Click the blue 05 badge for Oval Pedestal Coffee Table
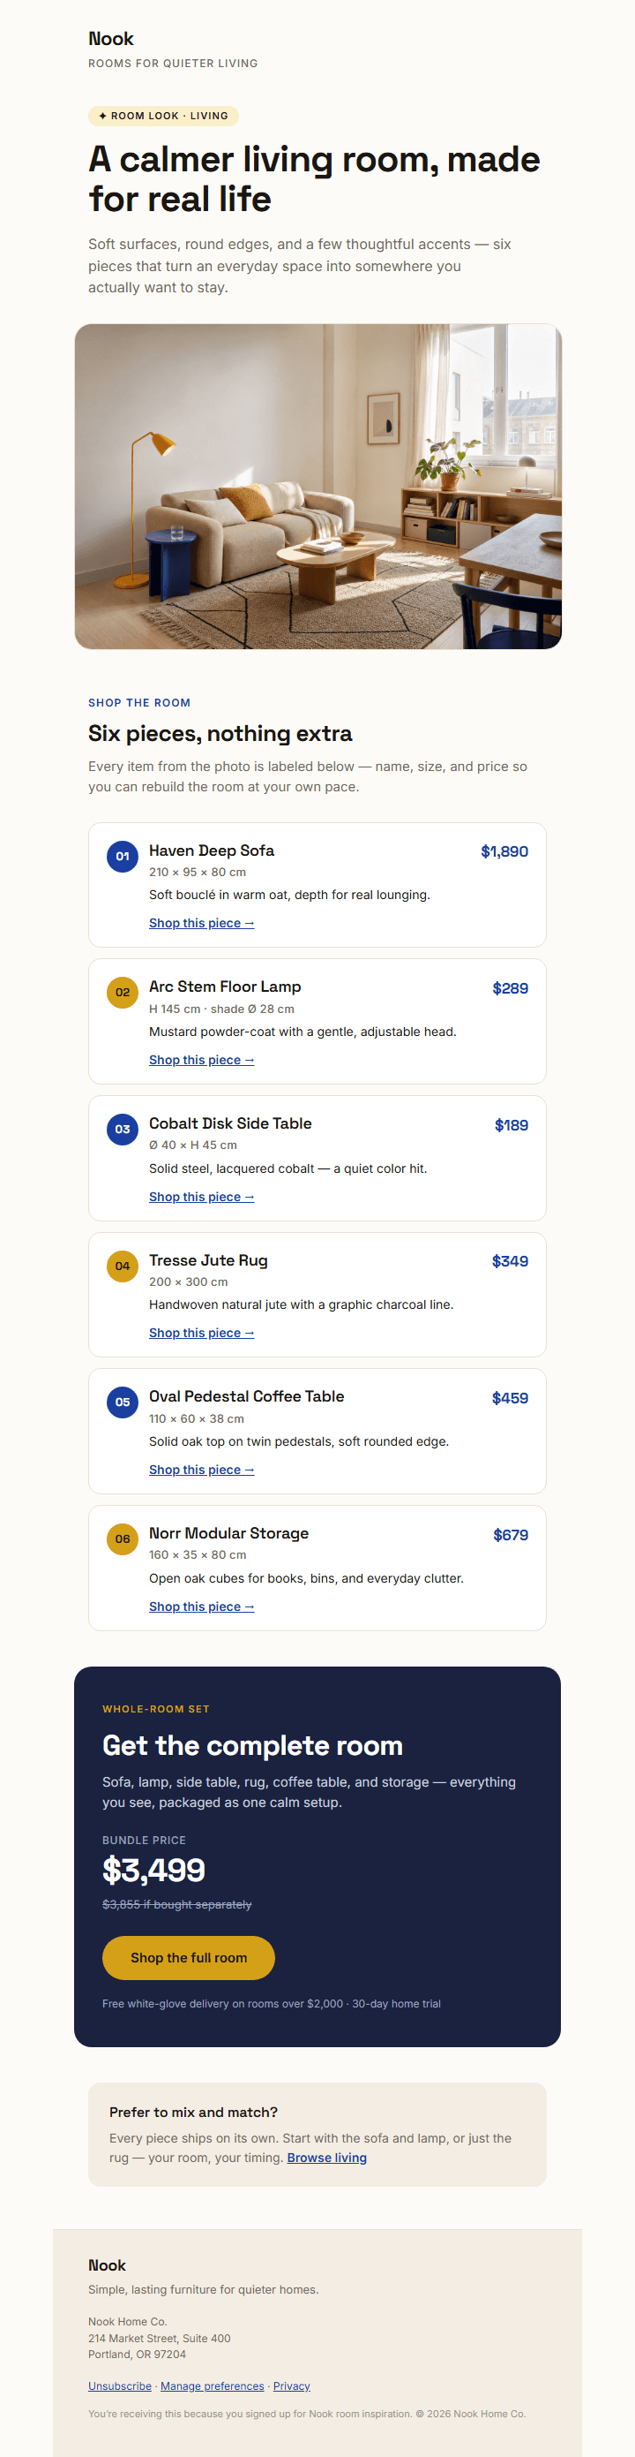The width and height of the screenshot is (635, 2457). click(122, 1402)
